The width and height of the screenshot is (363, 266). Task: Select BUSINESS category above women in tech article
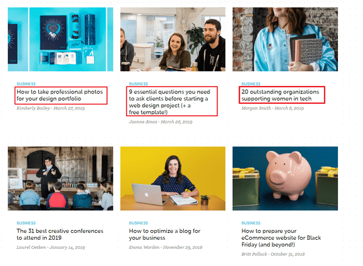251,84
